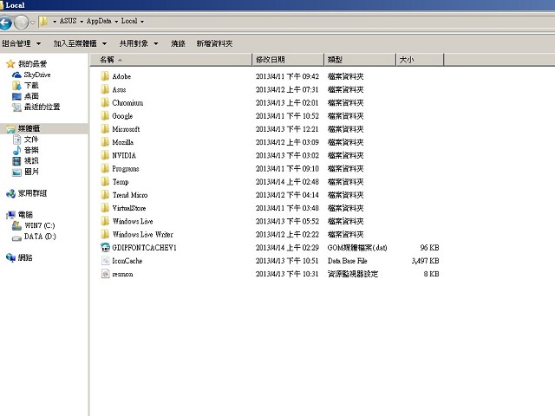Select the NVIDIA folder icon
The image size is (555, 416).
pos(105,155)
